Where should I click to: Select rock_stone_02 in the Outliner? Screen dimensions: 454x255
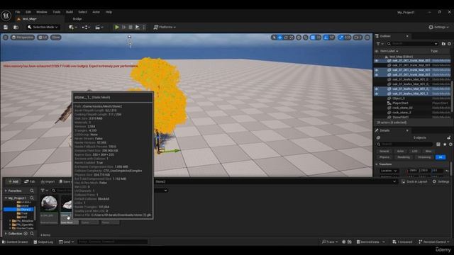pyautogui.click(x=402, y=108)
